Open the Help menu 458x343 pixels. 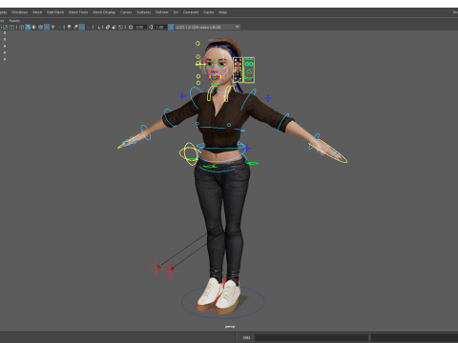[x=222, y=12]
